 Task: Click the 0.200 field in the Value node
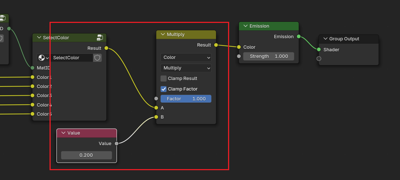click(x=86, y=155)
